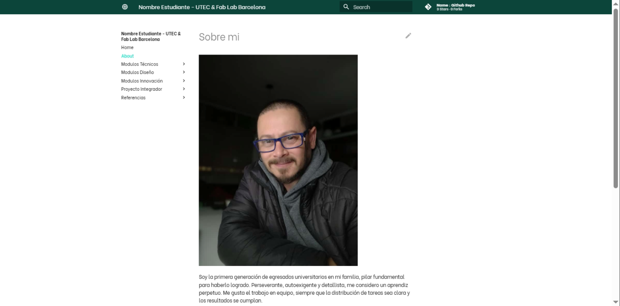Click the vertical scrollbar thumb
The image size is (620, 306).
tap(616, 98)
